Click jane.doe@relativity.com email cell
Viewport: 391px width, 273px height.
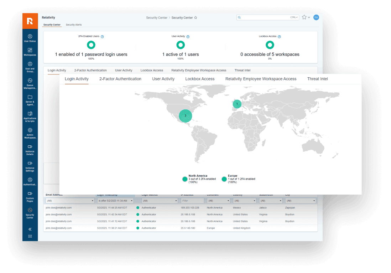click(x=59, y=214)
